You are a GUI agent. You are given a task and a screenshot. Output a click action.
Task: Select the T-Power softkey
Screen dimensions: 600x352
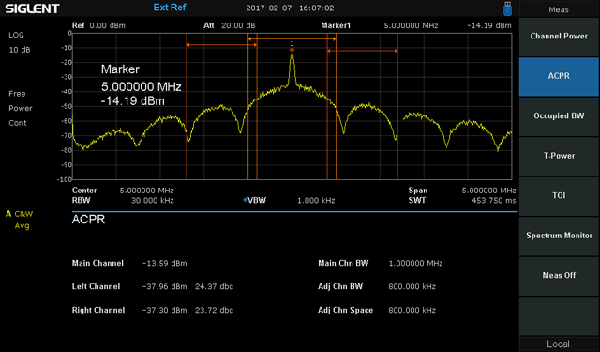click(559, 156)
